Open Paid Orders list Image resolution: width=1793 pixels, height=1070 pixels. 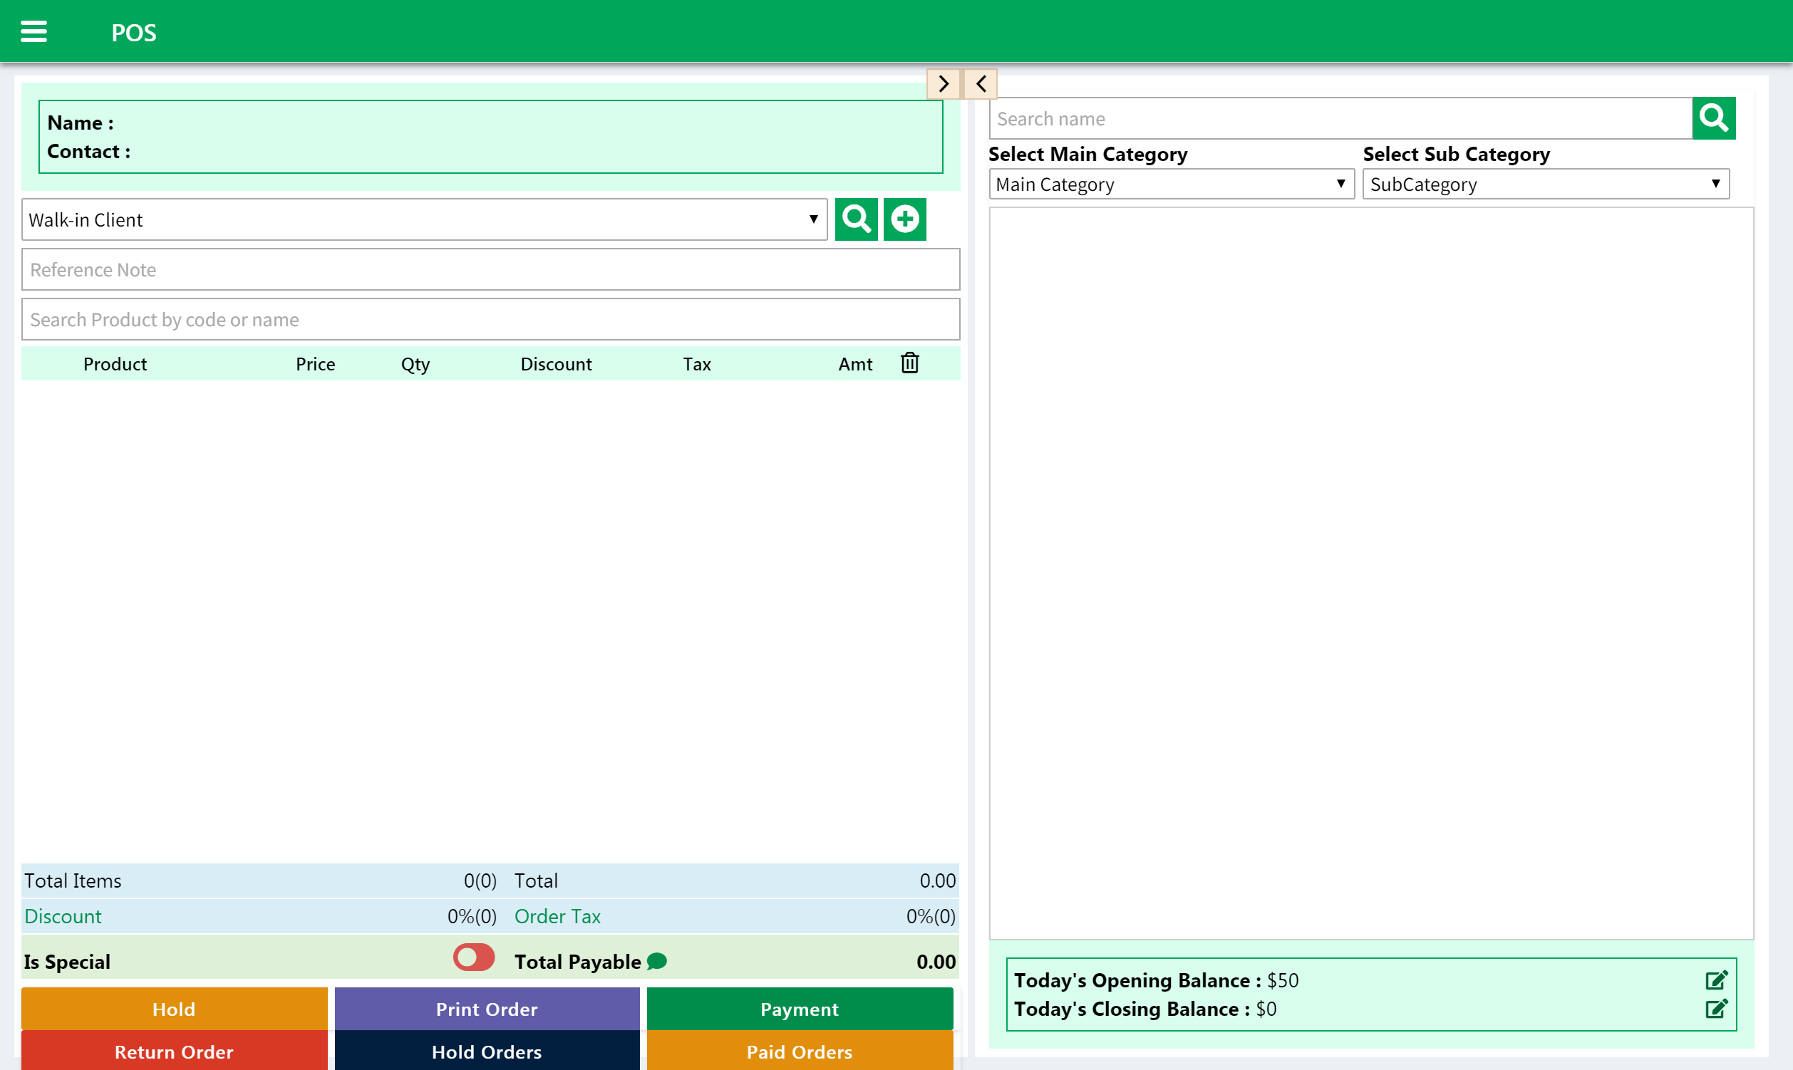click(x=800, y=1051)
